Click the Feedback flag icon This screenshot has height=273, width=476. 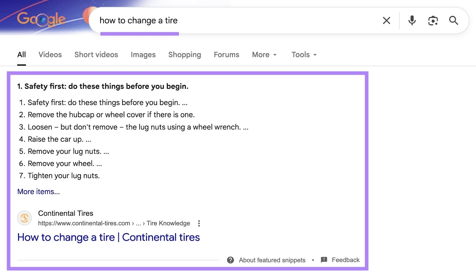pyautogui.click(x=324, y=260)
